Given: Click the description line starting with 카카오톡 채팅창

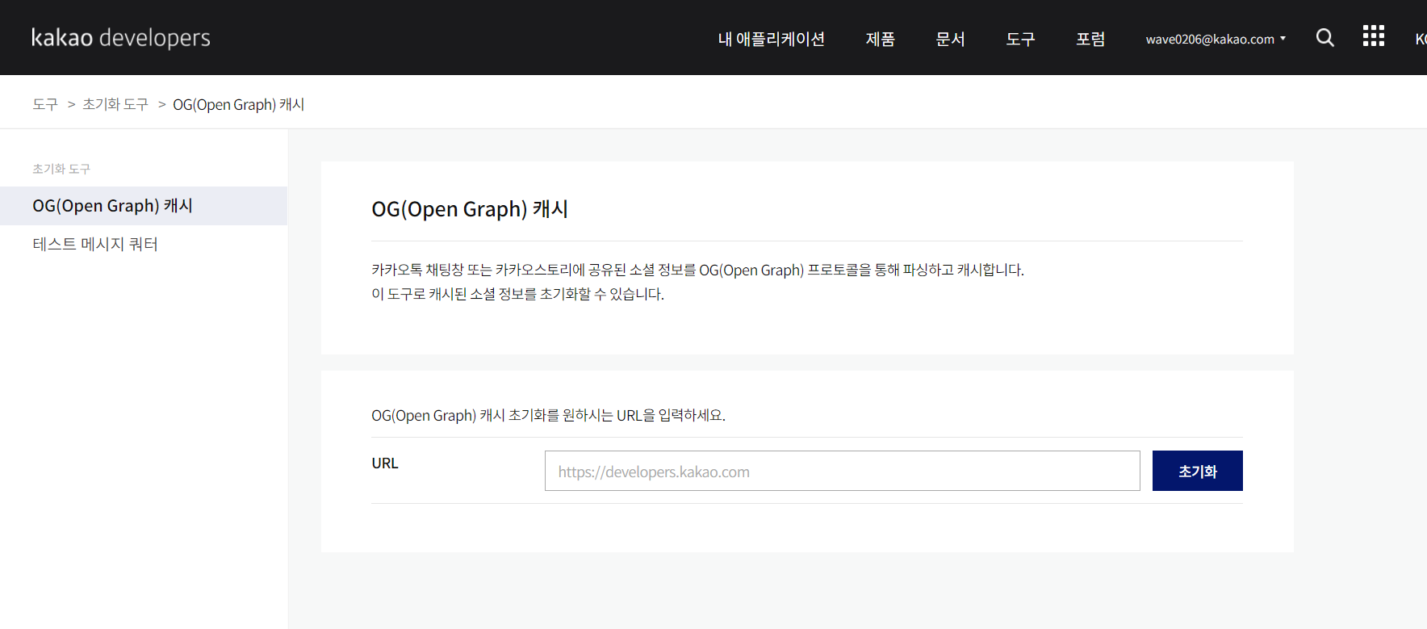Looking at the screenshot, I should click(x=697, y=270).
